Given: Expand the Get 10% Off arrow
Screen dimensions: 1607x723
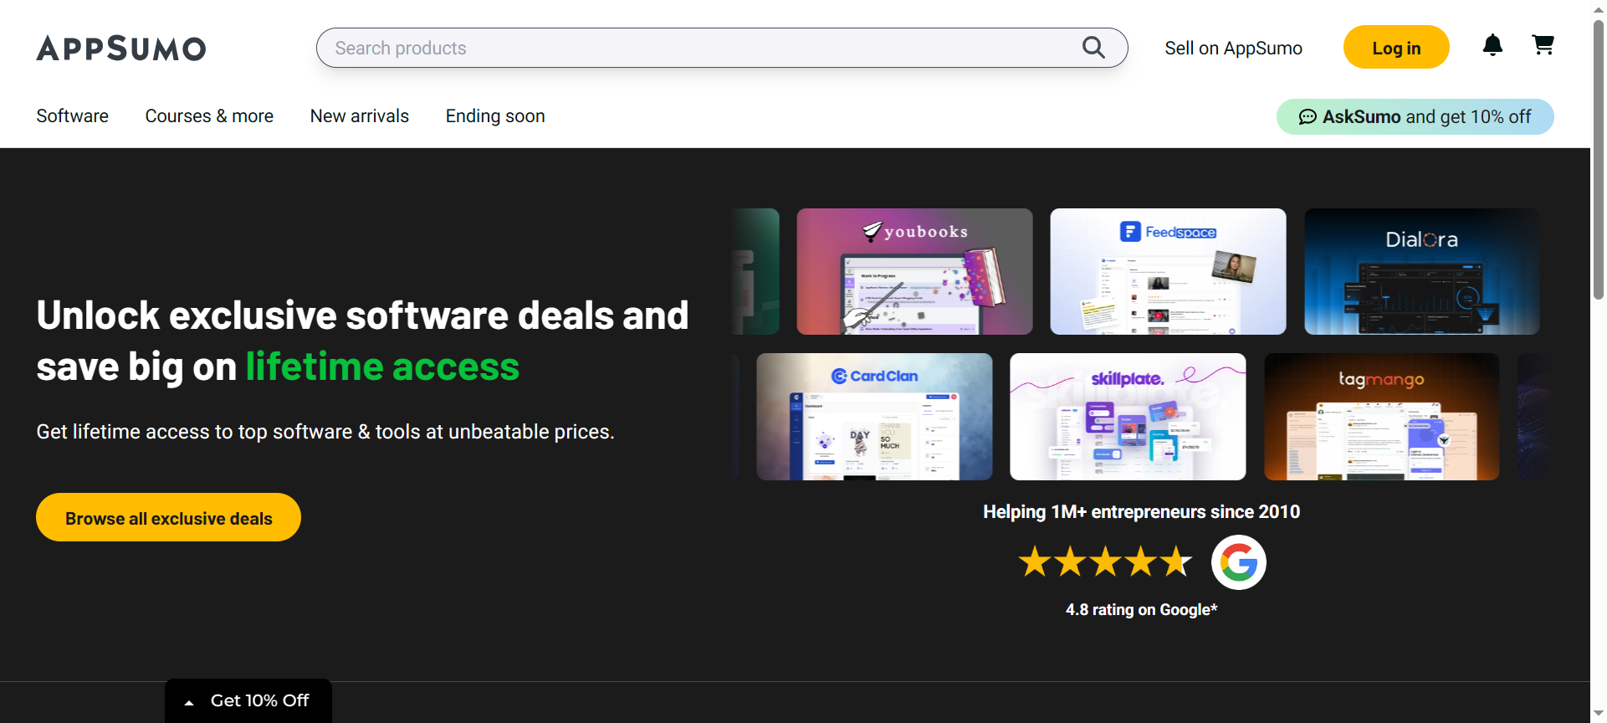Looking at the screenshot, I should 189,702.
